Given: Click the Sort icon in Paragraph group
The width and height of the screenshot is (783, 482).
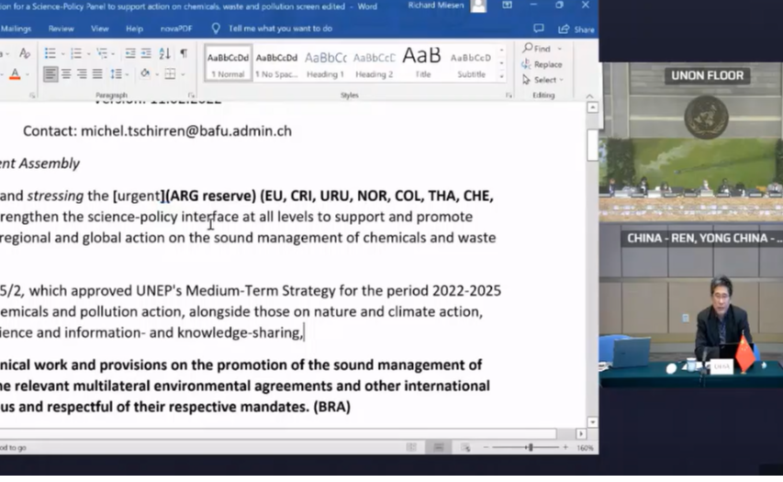Looking at the screenshot, I should pos(166,53).
